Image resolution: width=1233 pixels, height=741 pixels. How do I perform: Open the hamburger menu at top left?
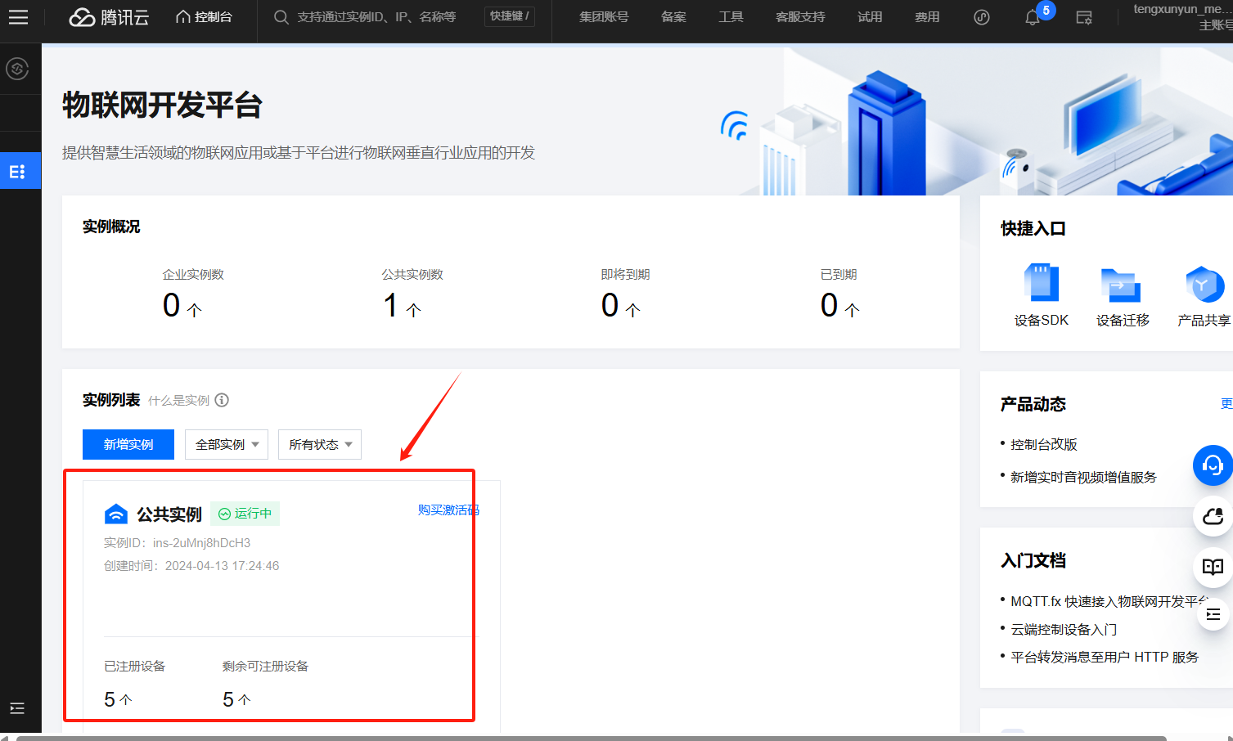coord(18,17)
